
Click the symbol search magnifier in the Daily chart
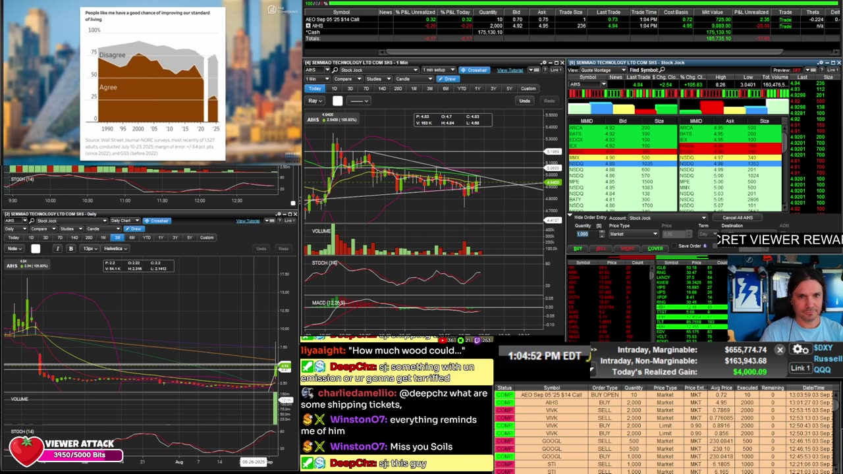tap(32, 221)
